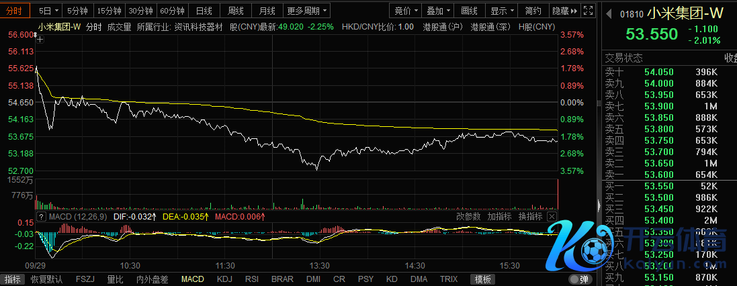The width and height of the screenshot is (737, 286).
Task: Open the 叠加 overlay dropdown
Action: click(x=438, y=11)
